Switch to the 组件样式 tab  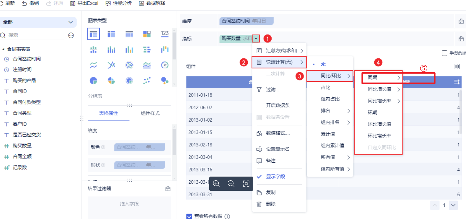point(150,114)
